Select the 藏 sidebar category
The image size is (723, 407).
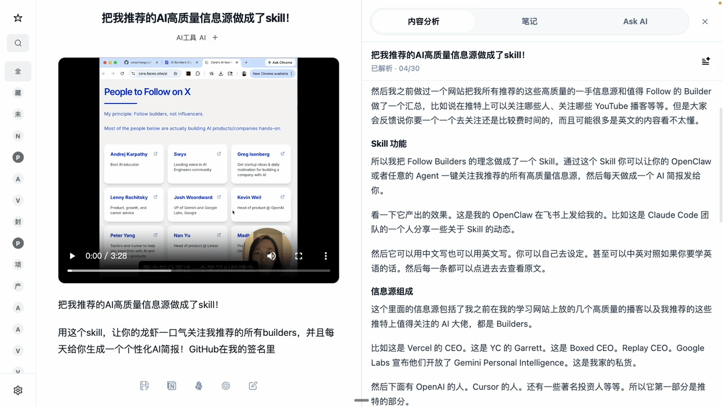tap(18, 93)
